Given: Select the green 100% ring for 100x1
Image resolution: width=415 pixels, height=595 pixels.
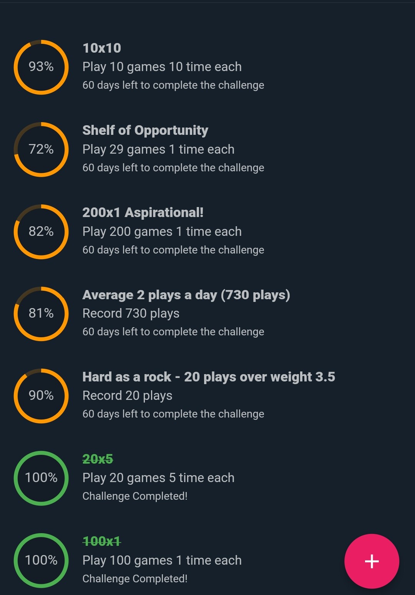Looking at the screenshot, I should 41,560.
